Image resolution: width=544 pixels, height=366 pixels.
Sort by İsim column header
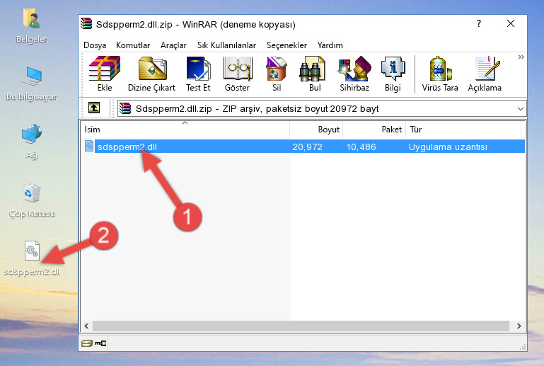[x=185, y=129]
